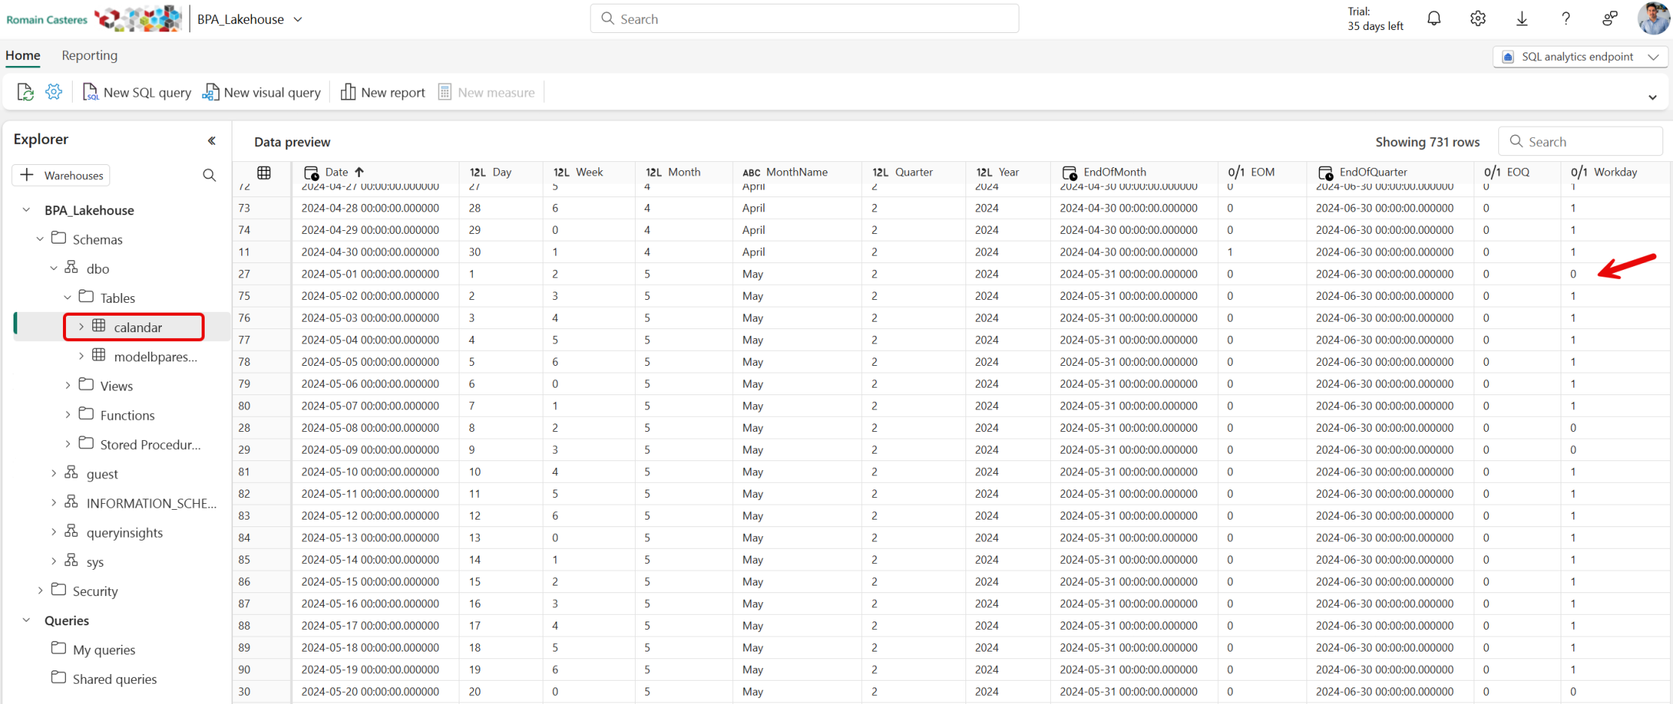Viewport: 1673px width, 704px height.
Task: Open the feedback icon near the profile picture
Action: coord(1610,18)
